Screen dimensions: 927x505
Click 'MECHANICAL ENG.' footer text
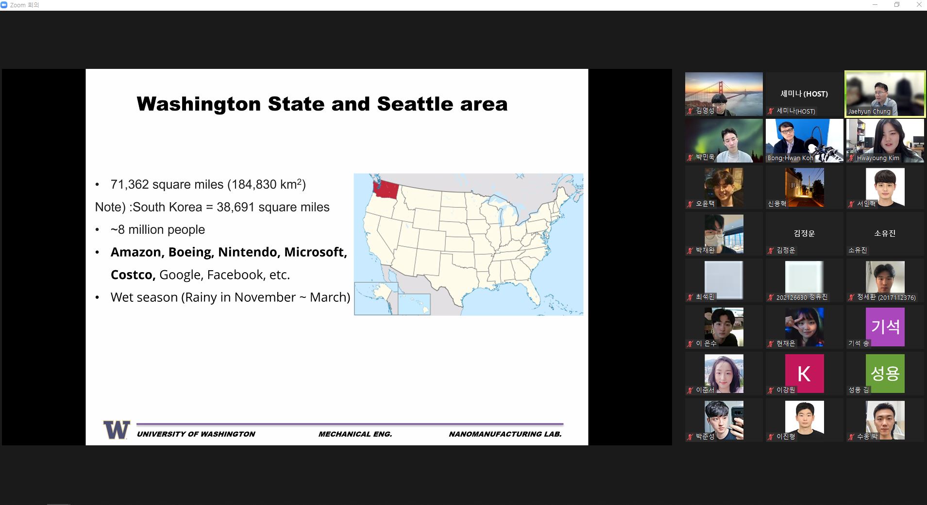tap(355, 434)
